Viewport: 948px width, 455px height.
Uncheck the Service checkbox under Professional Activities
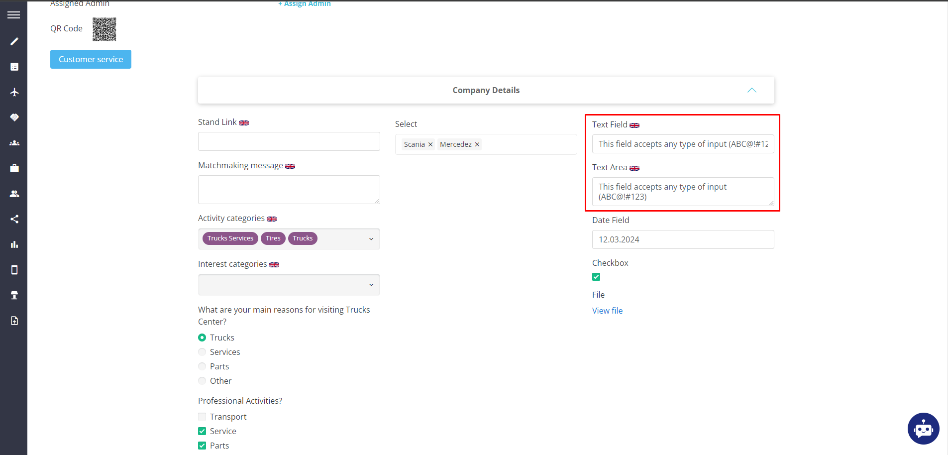pos(202,431)
